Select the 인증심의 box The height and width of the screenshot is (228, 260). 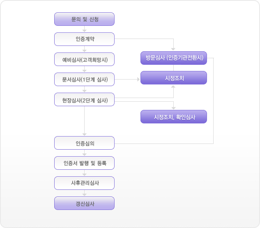(x=84, y=143)
